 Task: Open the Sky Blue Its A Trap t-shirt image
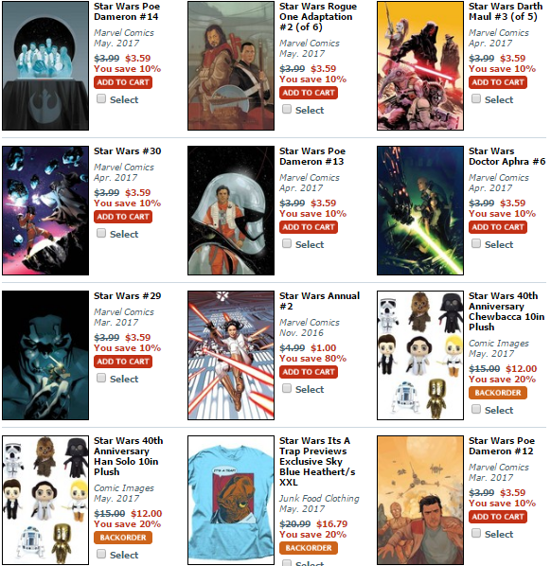pos(231,500)
